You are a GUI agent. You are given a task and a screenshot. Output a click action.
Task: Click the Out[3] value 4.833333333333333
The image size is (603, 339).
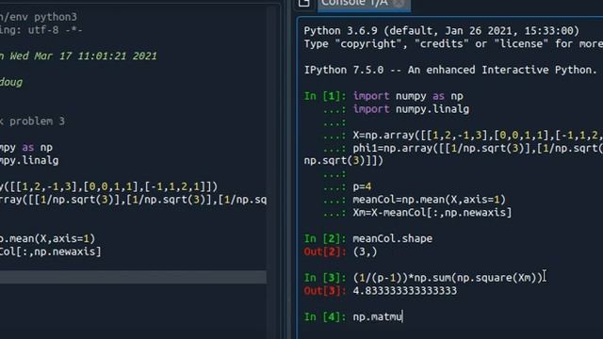(x=405, y=291)
